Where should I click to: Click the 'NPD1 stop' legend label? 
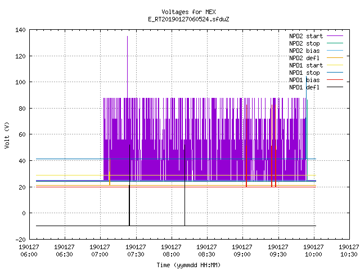304,73
